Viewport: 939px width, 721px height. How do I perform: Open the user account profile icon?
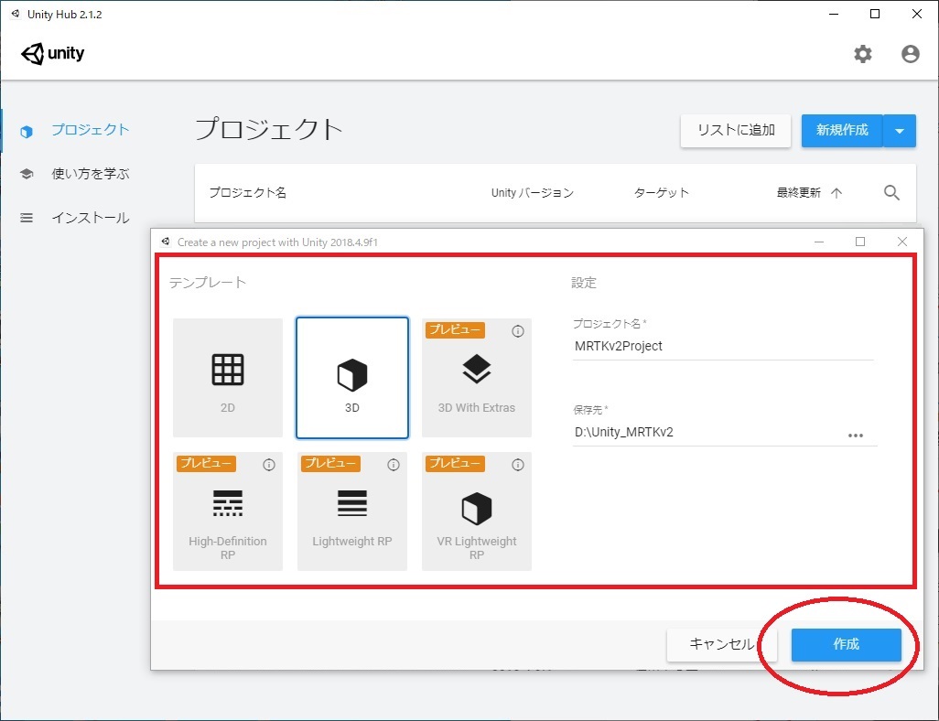[911, 54]
